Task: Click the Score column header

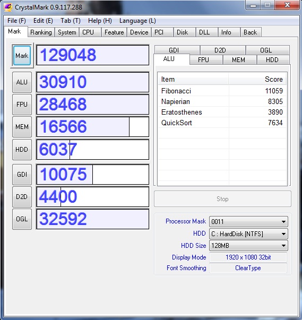Action: click(257, 79)
